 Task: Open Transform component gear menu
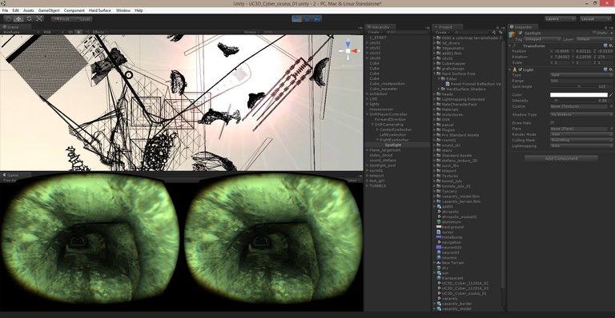[611, 46]
